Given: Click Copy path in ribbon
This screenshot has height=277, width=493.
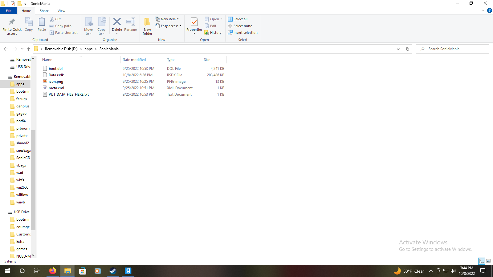Looking at the screenshot, I should click(x=61, y=26).
